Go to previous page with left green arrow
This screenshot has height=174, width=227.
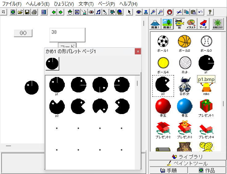point(54,12)
